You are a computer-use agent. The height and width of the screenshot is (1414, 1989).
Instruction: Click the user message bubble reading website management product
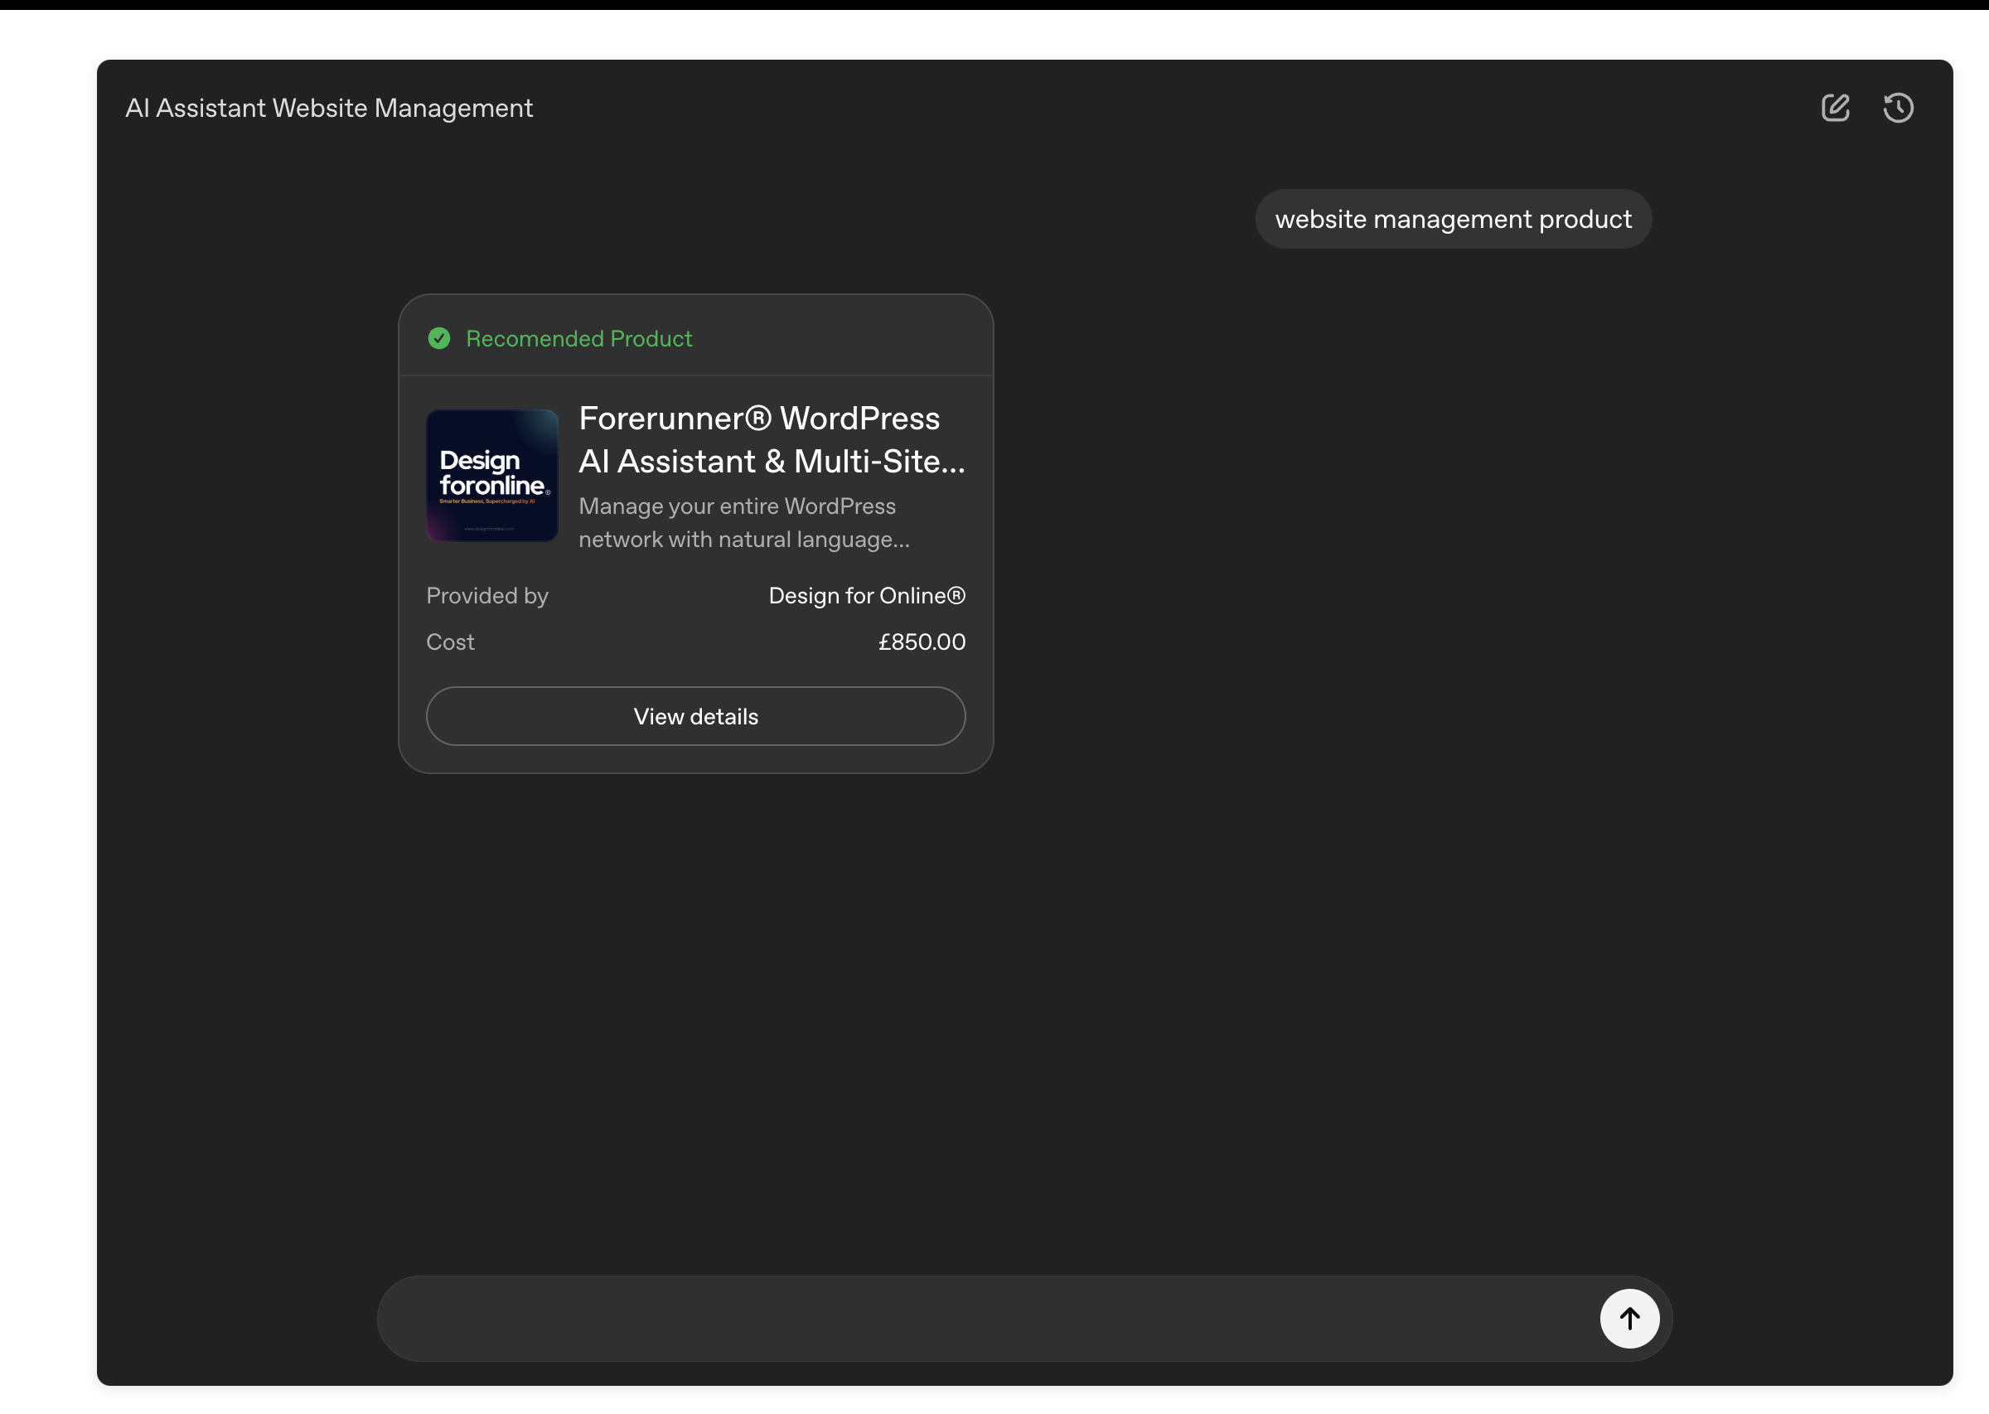pyautogui.click(x=1453, y=219)
